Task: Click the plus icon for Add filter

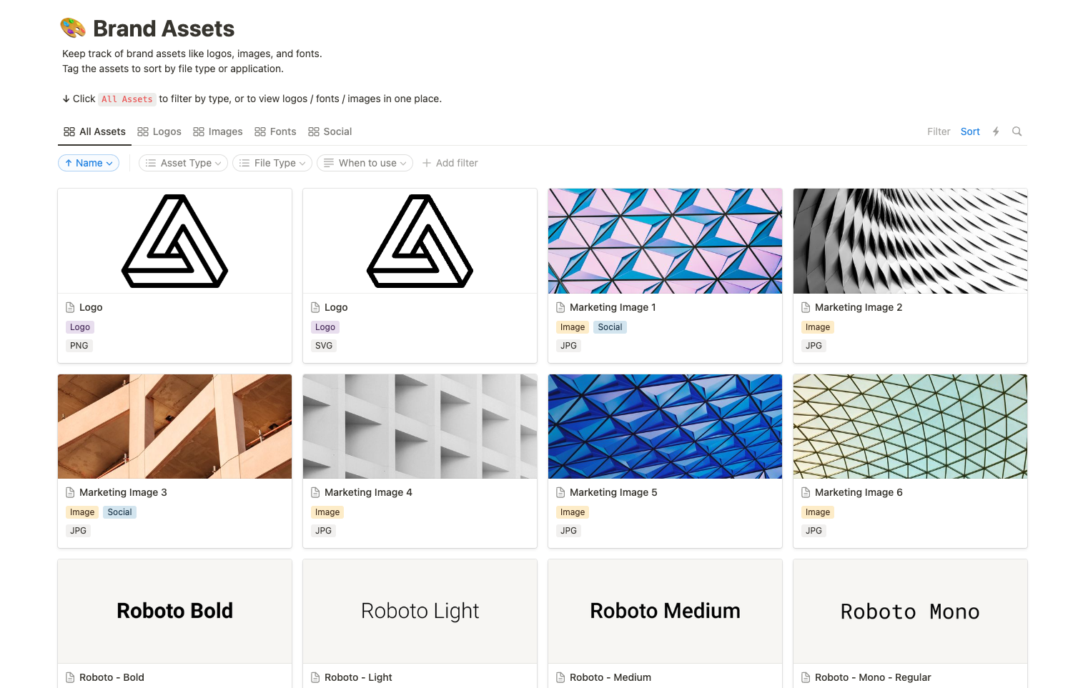Action: pos(427,163)
